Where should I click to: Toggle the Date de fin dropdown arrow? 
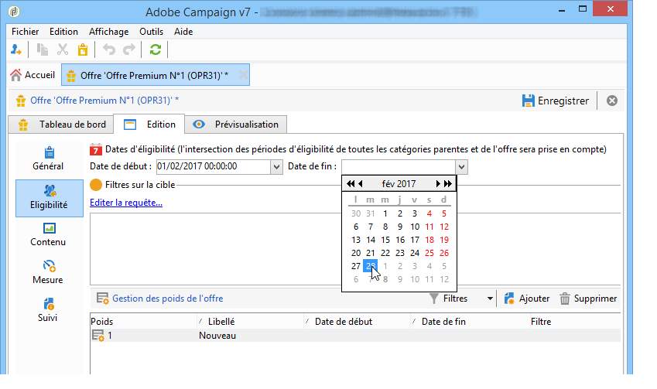pos(462,167)
